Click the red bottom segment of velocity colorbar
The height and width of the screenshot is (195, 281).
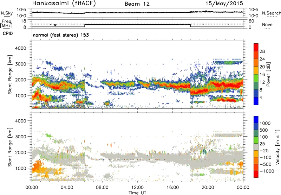(256, 174)
